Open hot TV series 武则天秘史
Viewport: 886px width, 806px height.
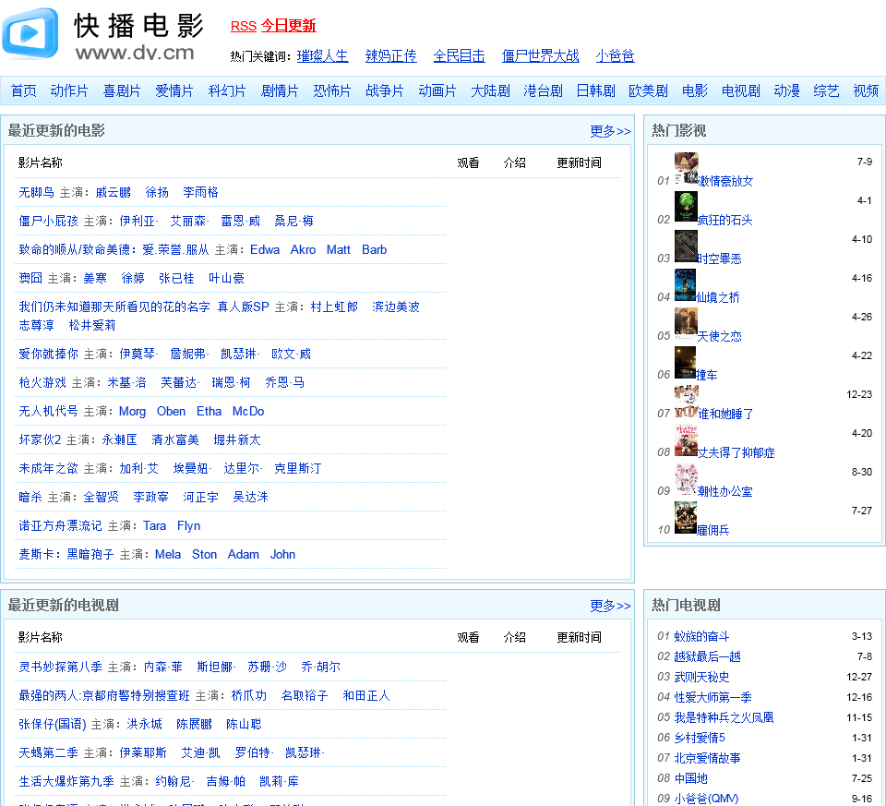[x=701, y=677]
